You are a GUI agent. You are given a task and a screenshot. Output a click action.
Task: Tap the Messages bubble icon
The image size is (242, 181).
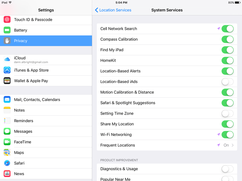click(7, 131)
